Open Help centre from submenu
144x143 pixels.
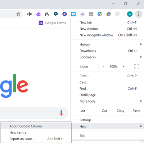tap(36, 133)
